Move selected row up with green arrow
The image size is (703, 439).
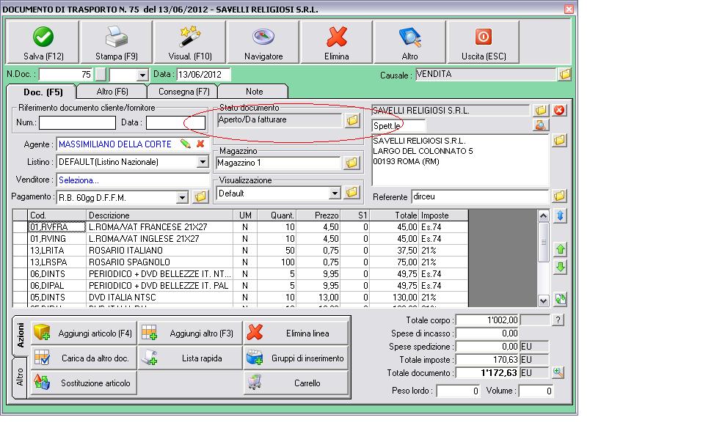point(561,250)
